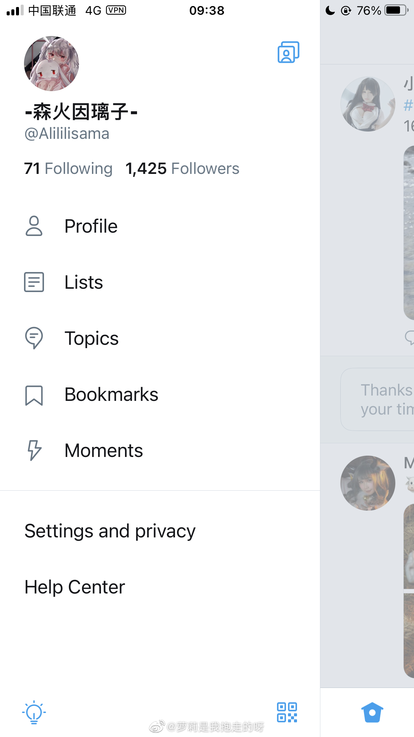Tap the Moments lightning bolt icon
The width and height of the screenshot is (414, 737).
pyautogui.click(x=34, y=450)
